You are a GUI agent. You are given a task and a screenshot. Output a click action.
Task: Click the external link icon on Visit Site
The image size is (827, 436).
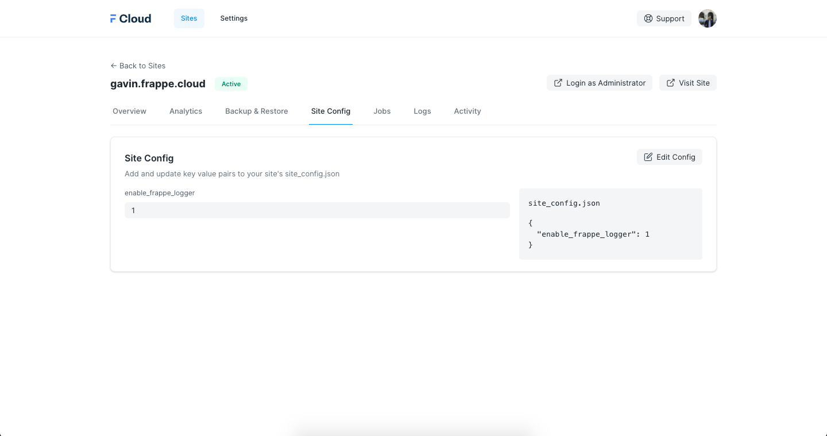(670, 83)
